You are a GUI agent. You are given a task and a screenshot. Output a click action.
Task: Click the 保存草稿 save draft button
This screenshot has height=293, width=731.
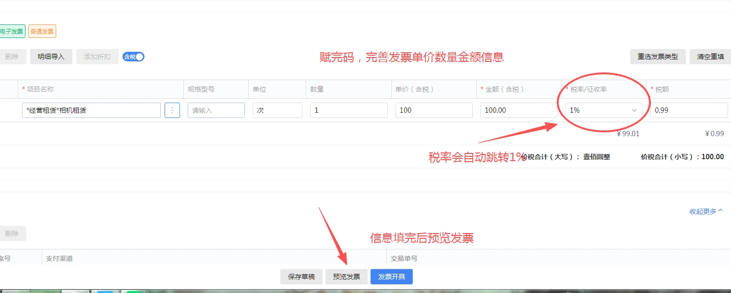click(x=301, y=276)
